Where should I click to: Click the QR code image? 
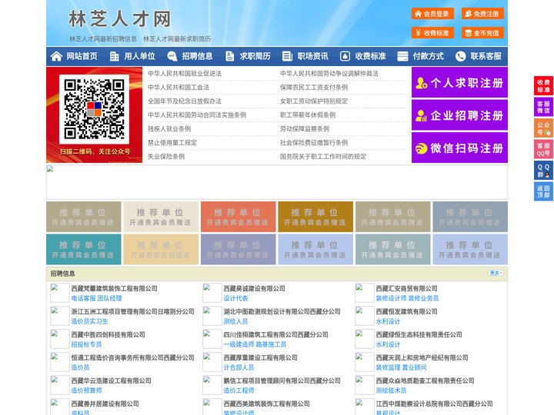point(94,109)
